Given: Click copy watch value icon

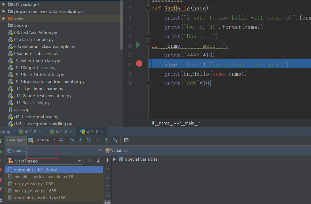Looking at the screenshot, I should point(108,195).
